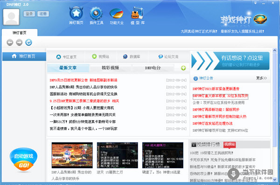Open article 国服新活动 商城购物
Viewport: 280px width, 185px height.
84,94
